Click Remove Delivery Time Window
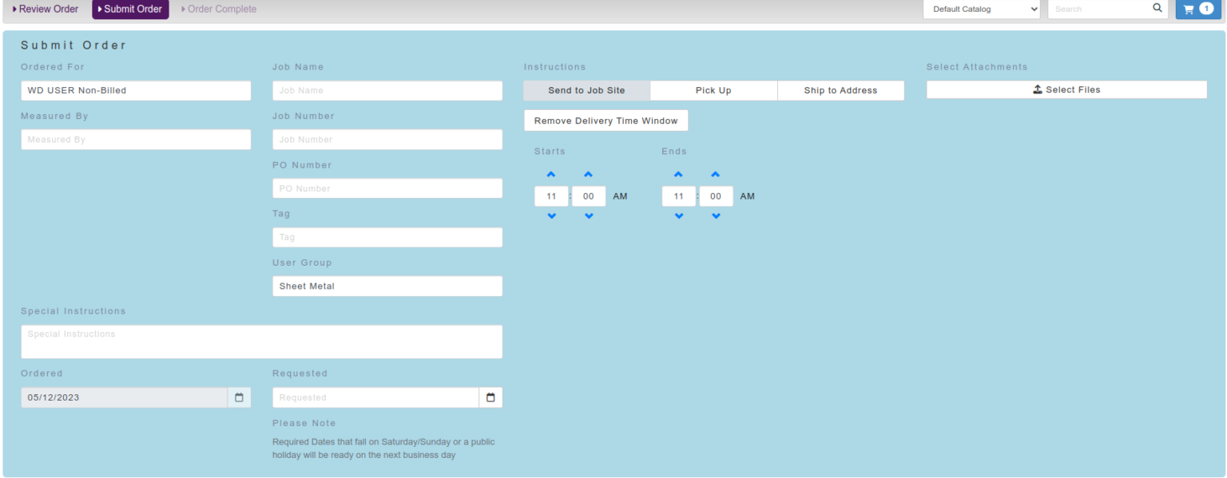This screenshot has width=1227, height=478. coord(606,120)
